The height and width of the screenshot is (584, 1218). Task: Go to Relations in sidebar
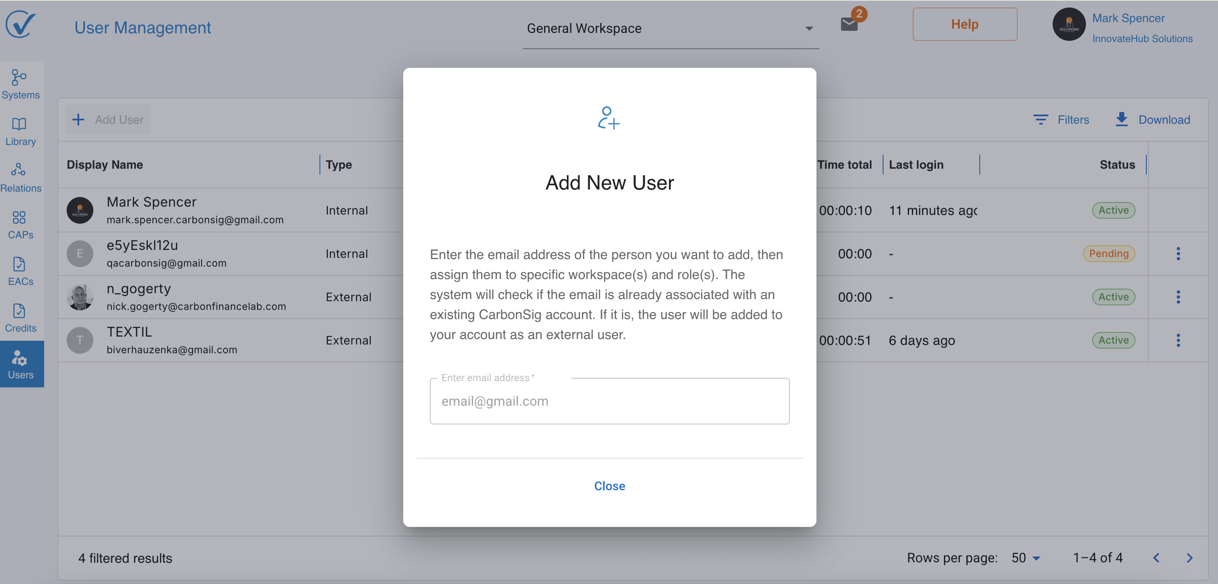tap(20, 178)
